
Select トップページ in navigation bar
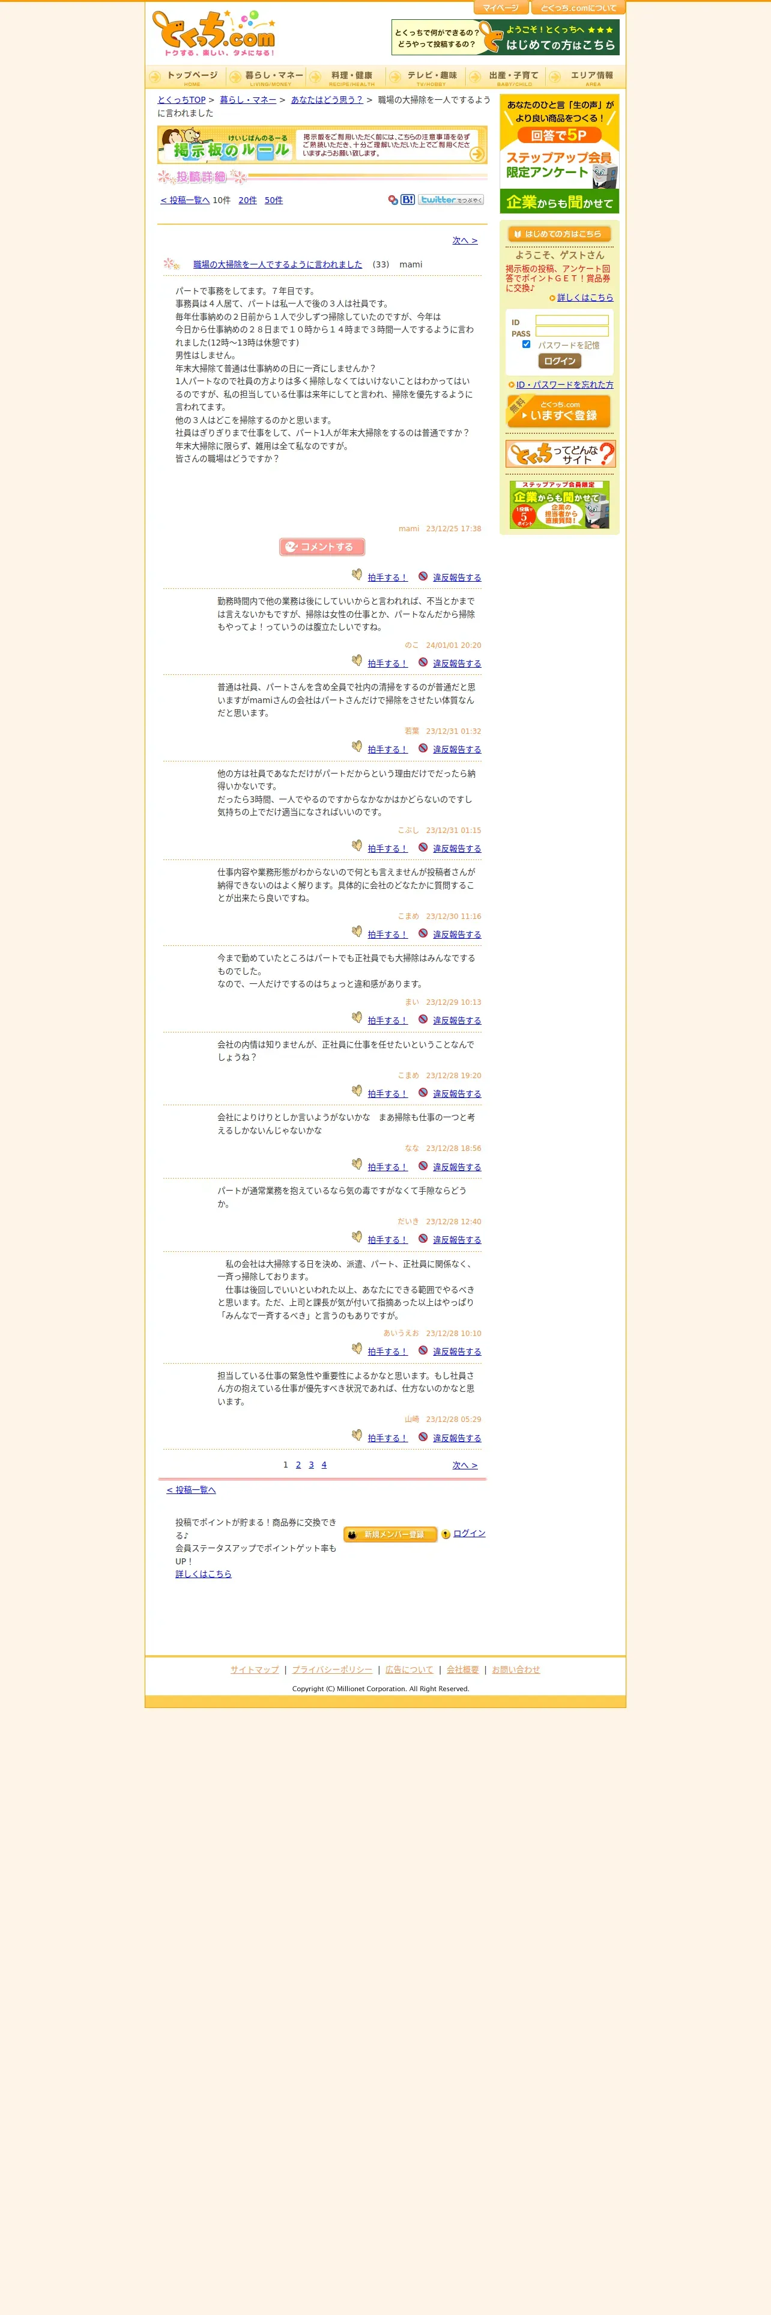[185, 78]
